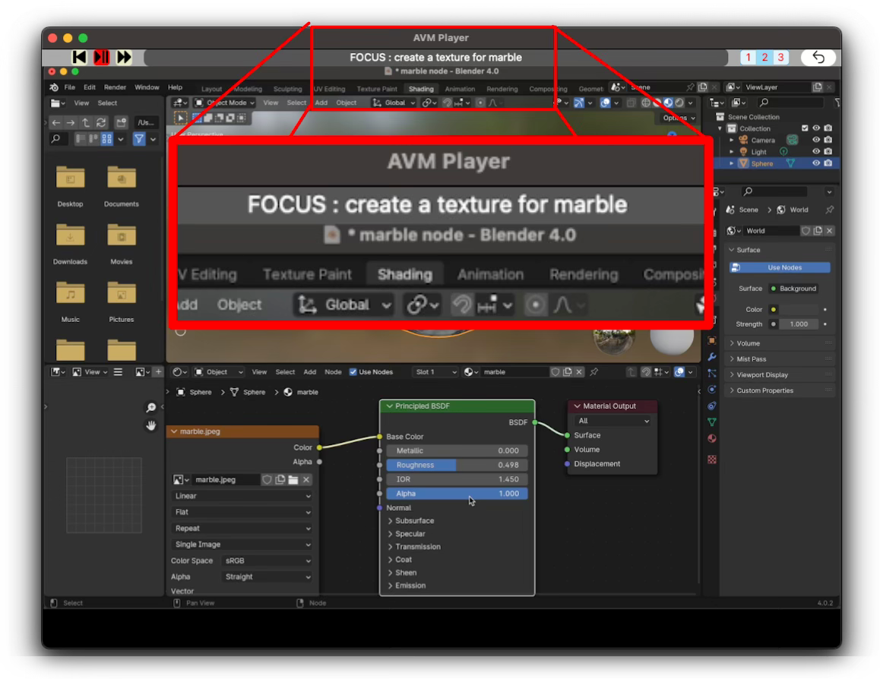
Task: Fast-forward using the AVM Player forward button
Action: 124,57
